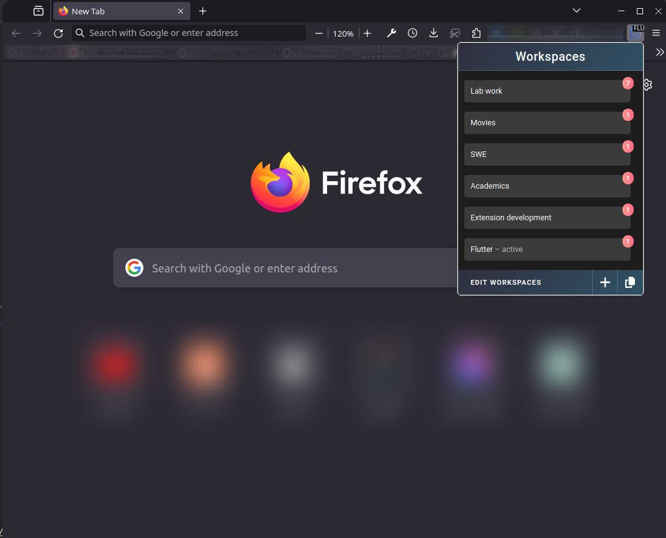Open the list all tabs dropdown
Image resolution: width=666 pixels, height=538 pixels.
577,11
